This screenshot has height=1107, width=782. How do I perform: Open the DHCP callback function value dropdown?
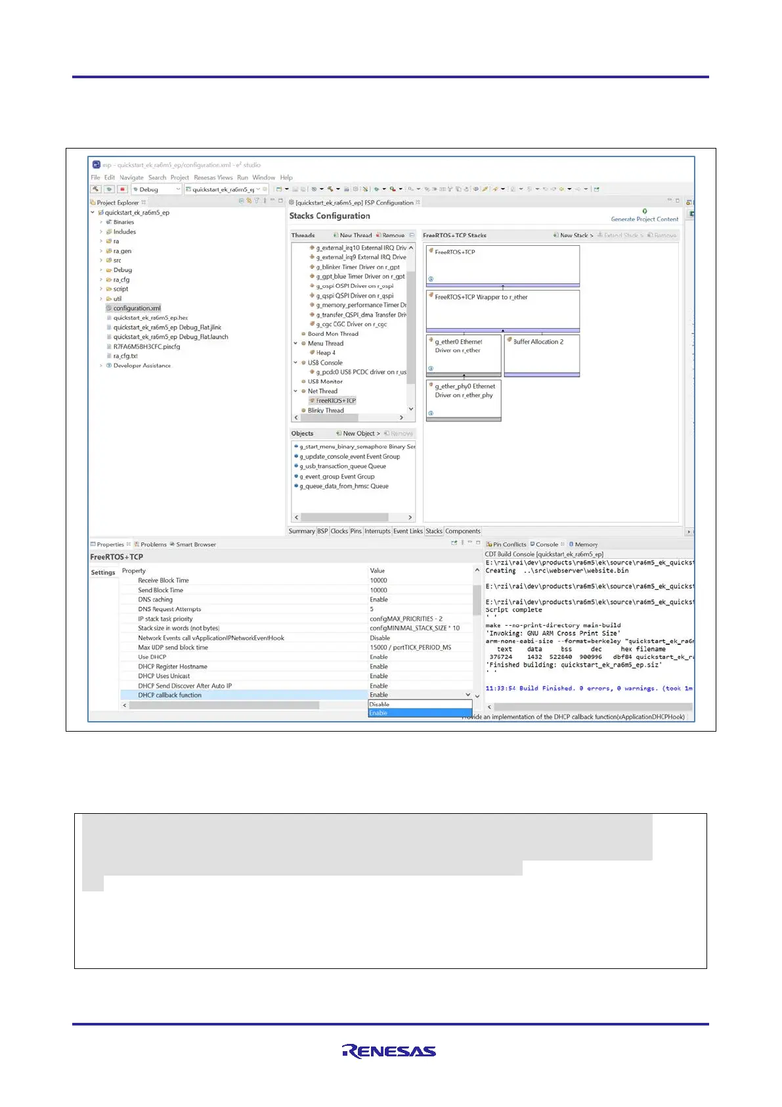click(x=468, y=695)
